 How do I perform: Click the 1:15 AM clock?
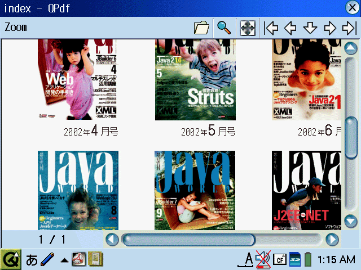336,260
